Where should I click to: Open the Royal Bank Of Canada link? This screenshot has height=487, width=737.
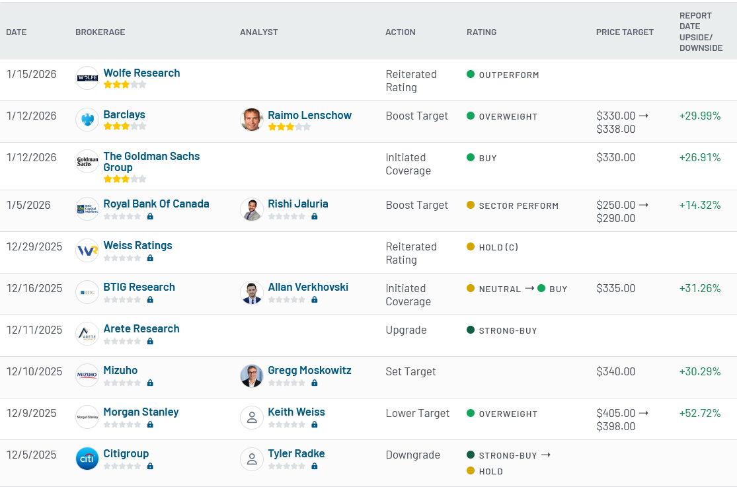(x=156, y=204)
